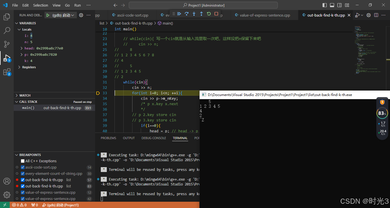The width and height of the screenshot is (390, 208).
Task: Split the editor right
Action: (x=376, y=15)
